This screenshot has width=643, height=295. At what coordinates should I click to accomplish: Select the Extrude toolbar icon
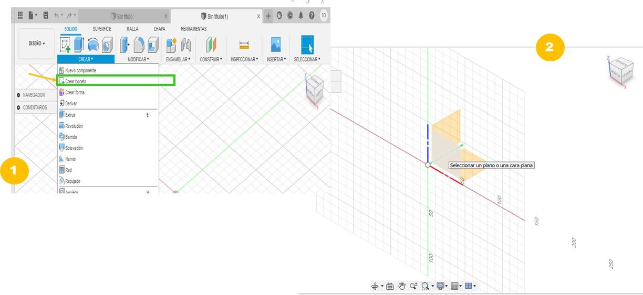click(x=79, y=45)
